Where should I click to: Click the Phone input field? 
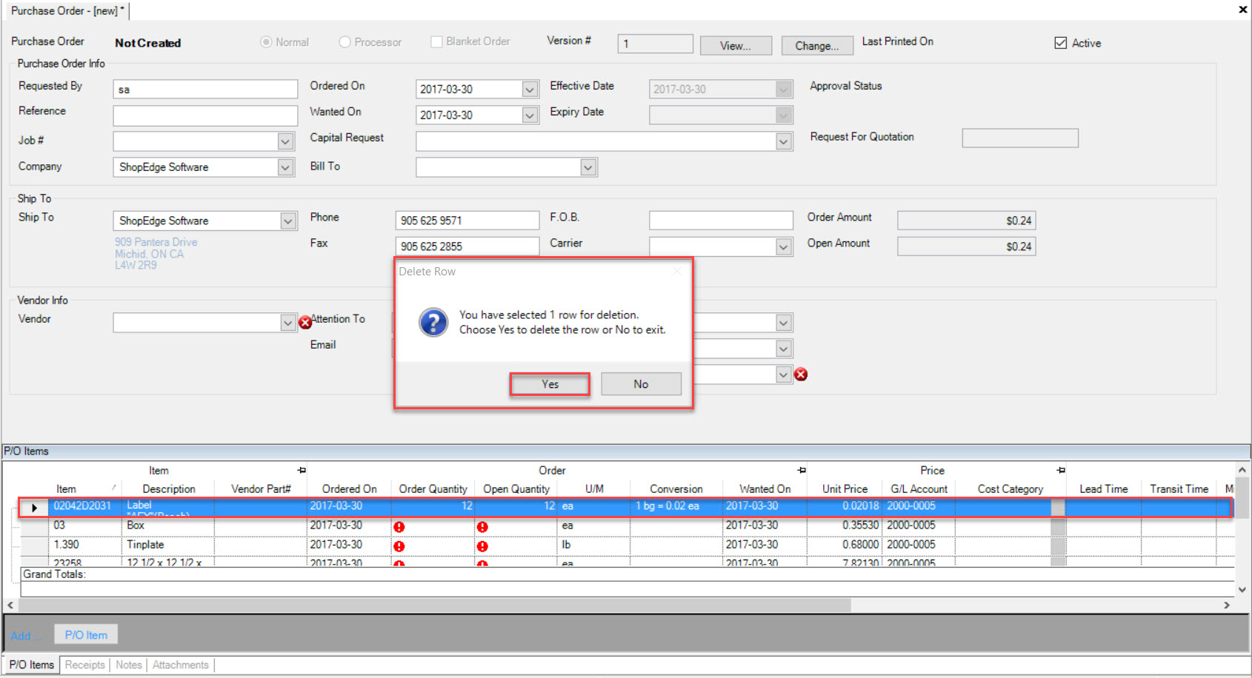click(467, 221)
